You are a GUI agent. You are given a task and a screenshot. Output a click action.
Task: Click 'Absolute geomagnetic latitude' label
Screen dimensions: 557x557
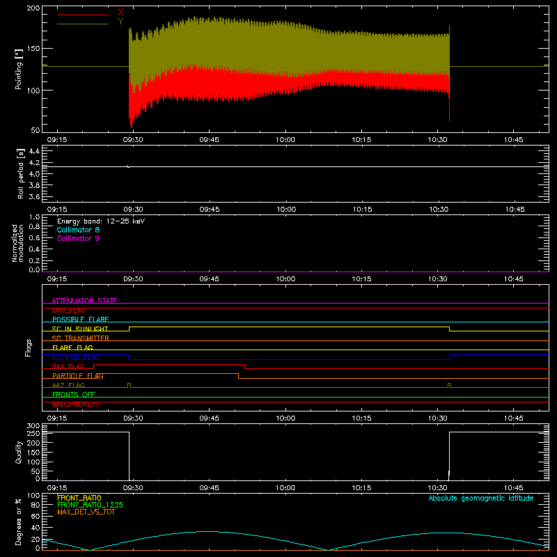pyautogui.click(x=481, y=498)
